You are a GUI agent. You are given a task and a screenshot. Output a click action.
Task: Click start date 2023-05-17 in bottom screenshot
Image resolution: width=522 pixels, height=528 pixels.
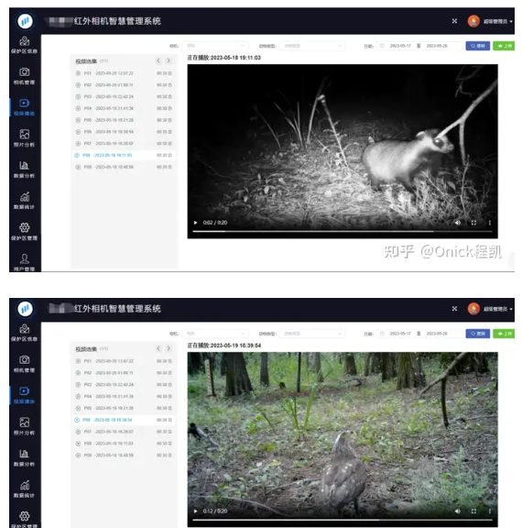pyautogui.click(x=400, y=334)
